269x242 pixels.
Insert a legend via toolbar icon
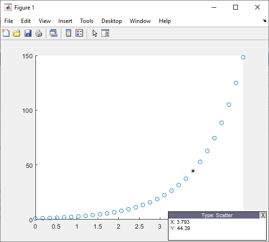tap(79, 33)
